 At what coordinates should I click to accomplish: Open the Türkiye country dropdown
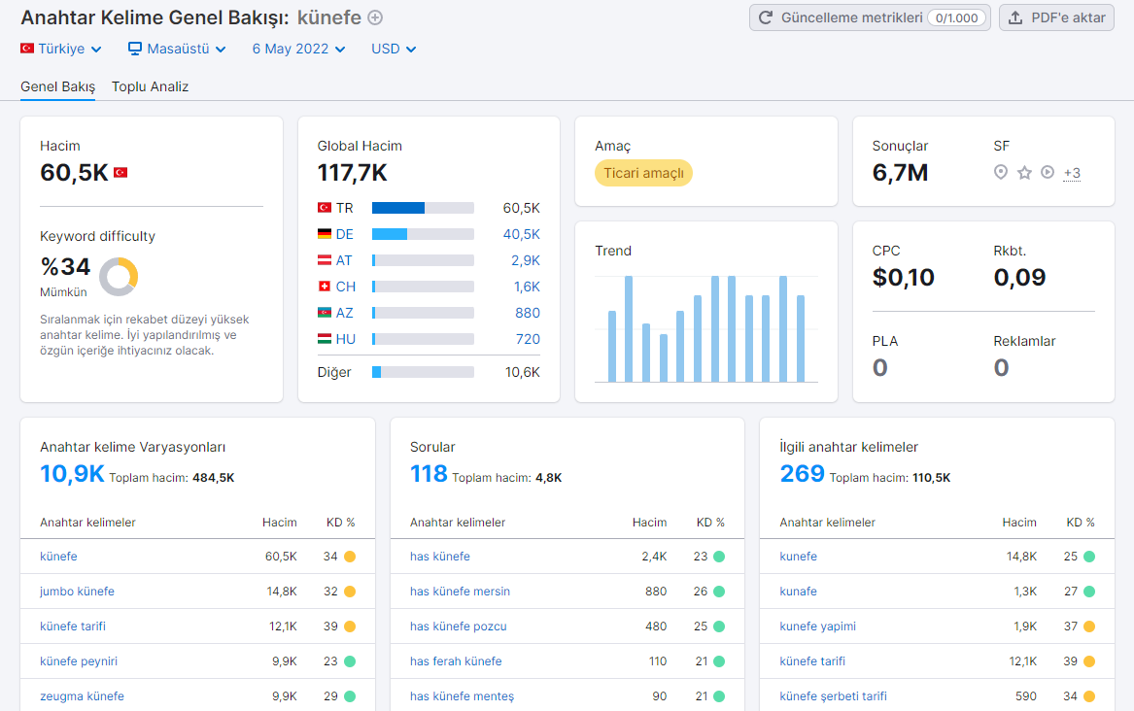[x=61, y=49]
